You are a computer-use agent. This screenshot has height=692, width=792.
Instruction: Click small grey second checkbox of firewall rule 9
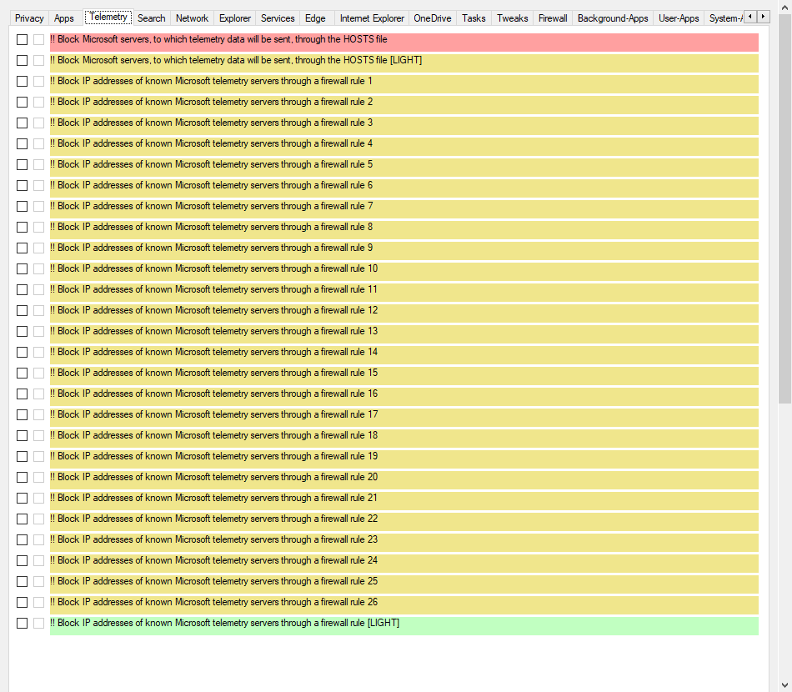(39, 248)
